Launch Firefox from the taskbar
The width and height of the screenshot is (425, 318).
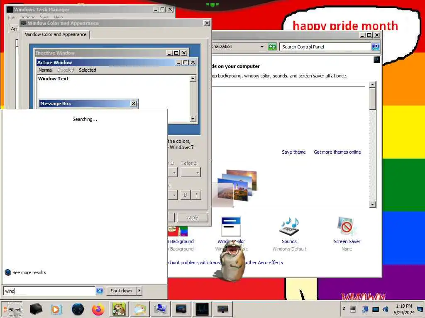98,309
